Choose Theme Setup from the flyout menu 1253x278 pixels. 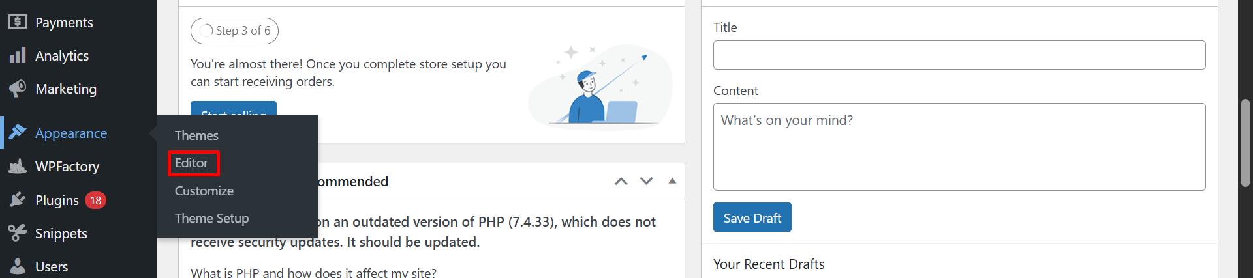(x=211, y=218)
